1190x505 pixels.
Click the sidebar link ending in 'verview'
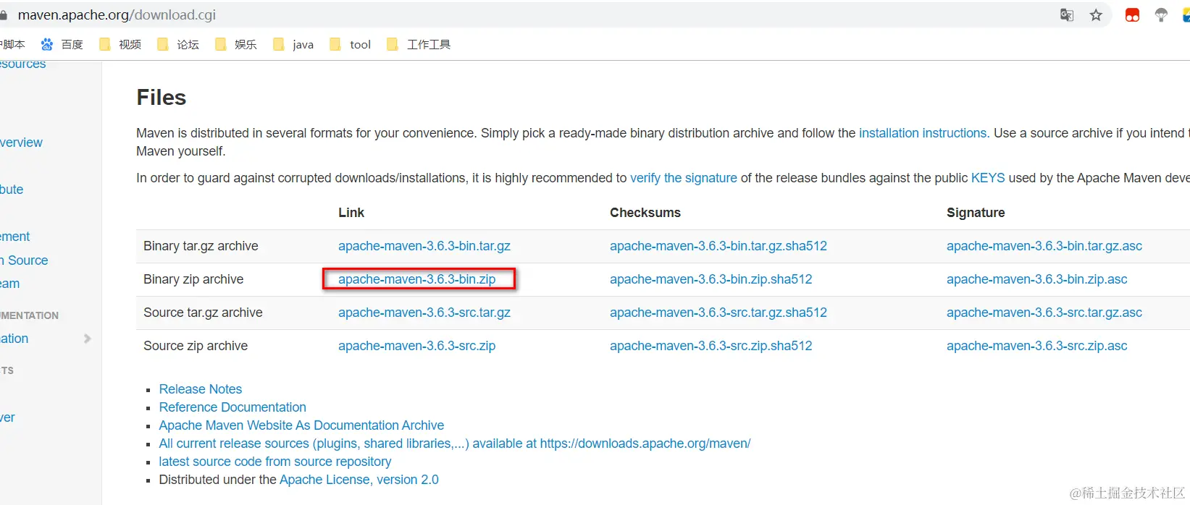click(21, 143)
